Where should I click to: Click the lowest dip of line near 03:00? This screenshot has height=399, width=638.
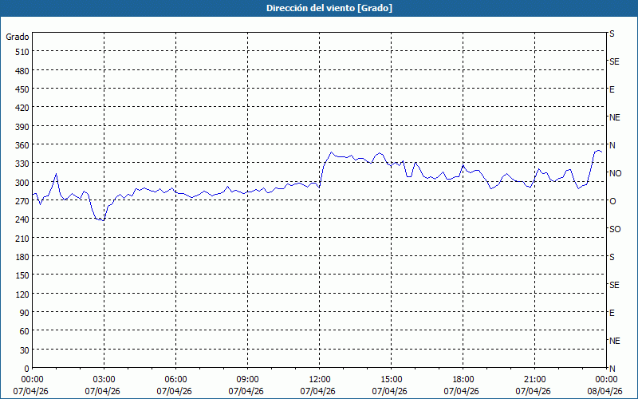[104, 220]
